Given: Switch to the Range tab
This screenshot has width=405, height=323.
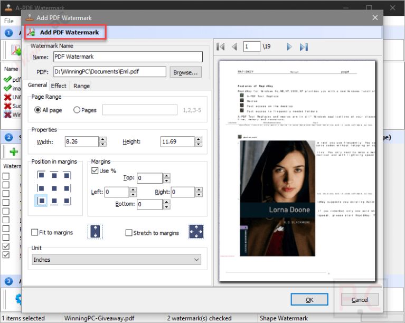Looking at the screenshot, I should (82, 86).
